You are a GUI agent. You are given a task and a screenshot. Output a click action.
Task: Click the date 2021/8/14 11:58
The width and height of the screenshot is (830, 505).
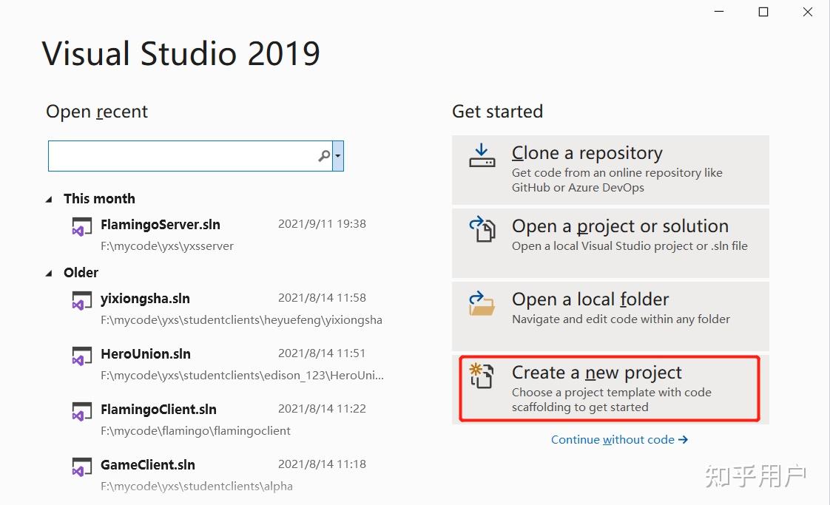tap(322, 298)
